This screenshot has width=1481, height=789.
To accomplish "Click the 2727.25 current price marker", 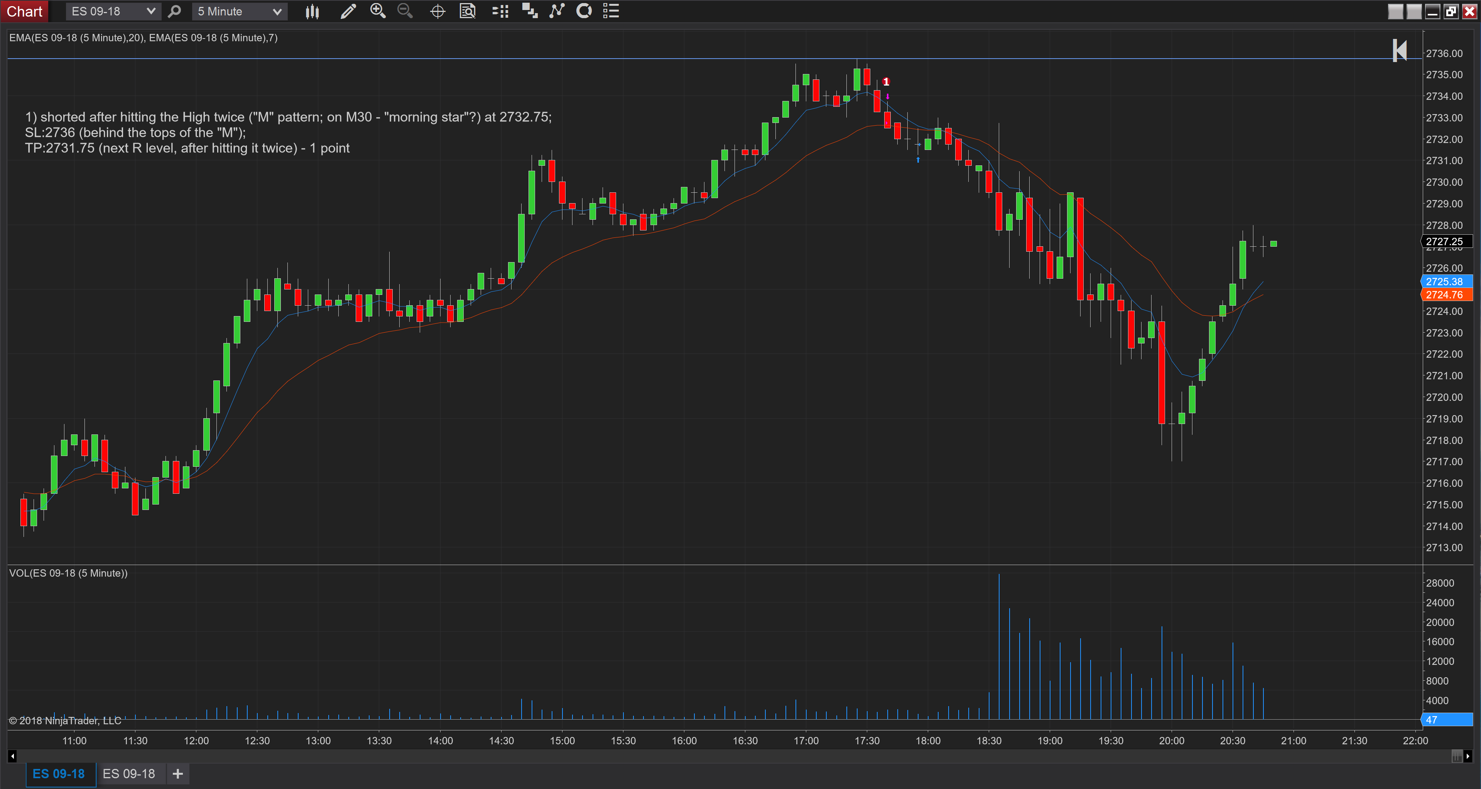I will [x=1447, y=242].
